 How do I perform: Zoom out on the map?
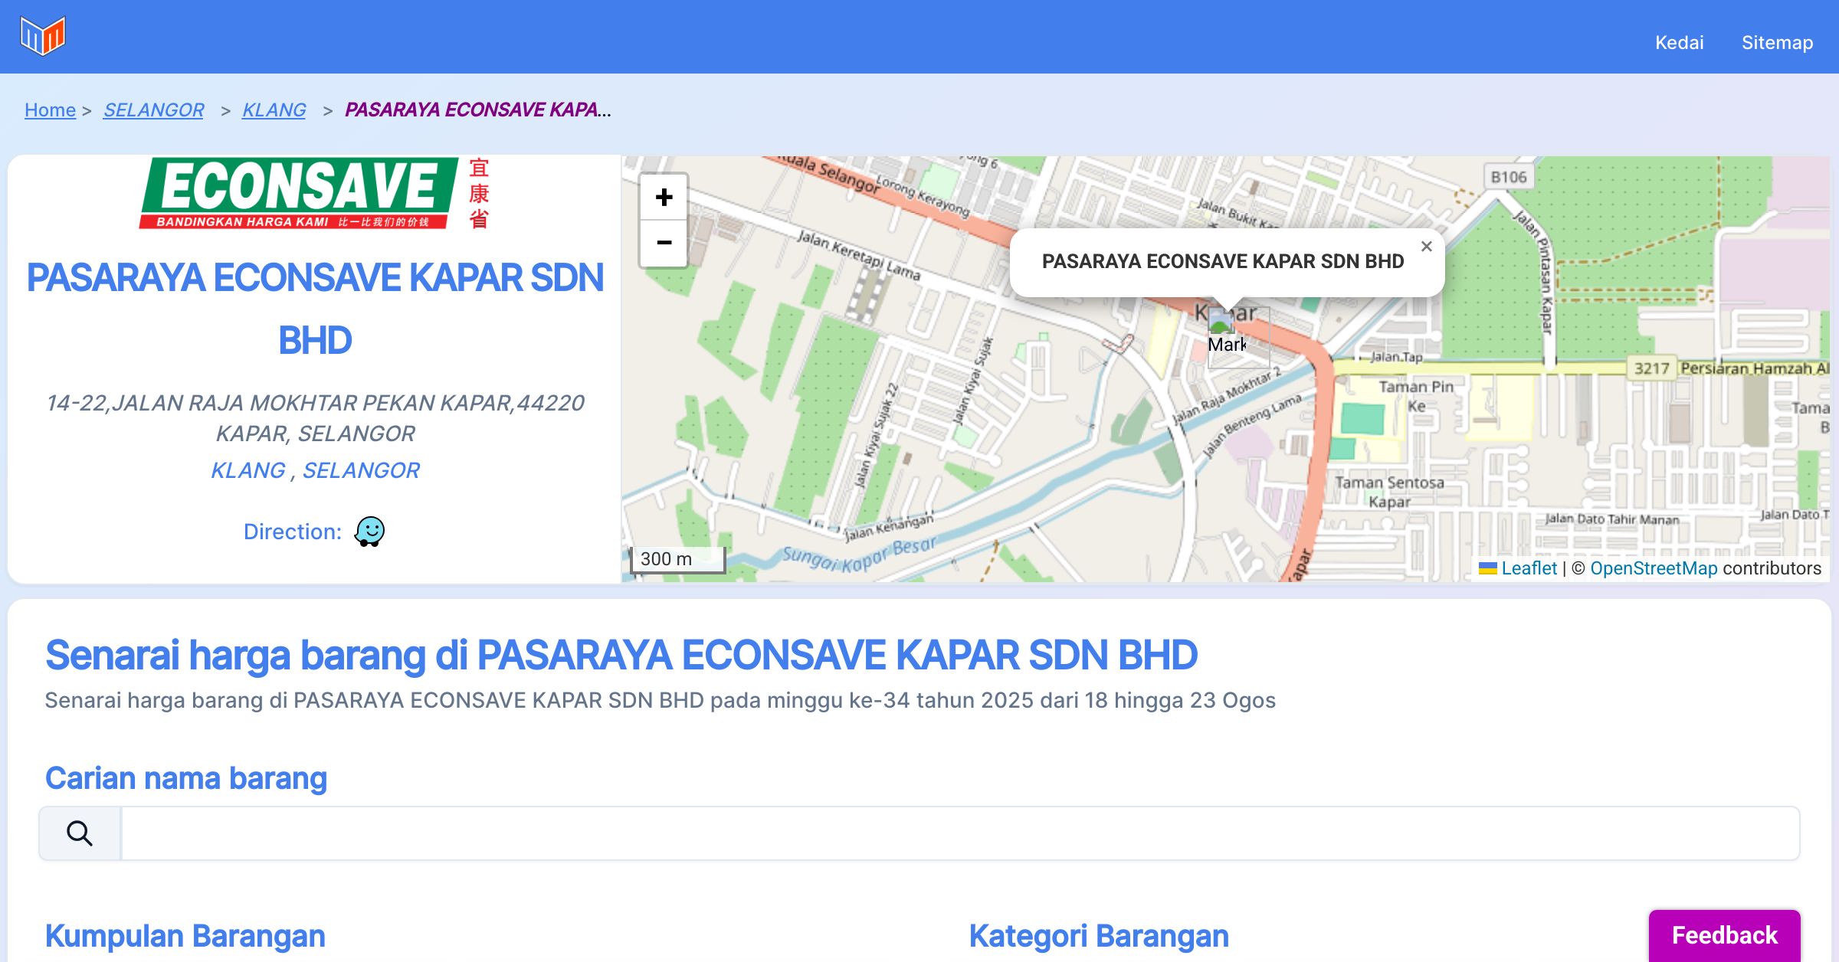664,244
